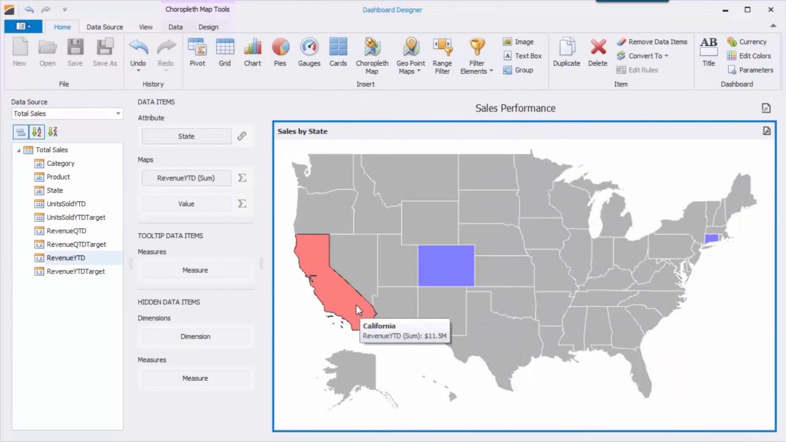Click the binding icon next to State
This screenshot has height=442, width=786.
tap(242, 136)
